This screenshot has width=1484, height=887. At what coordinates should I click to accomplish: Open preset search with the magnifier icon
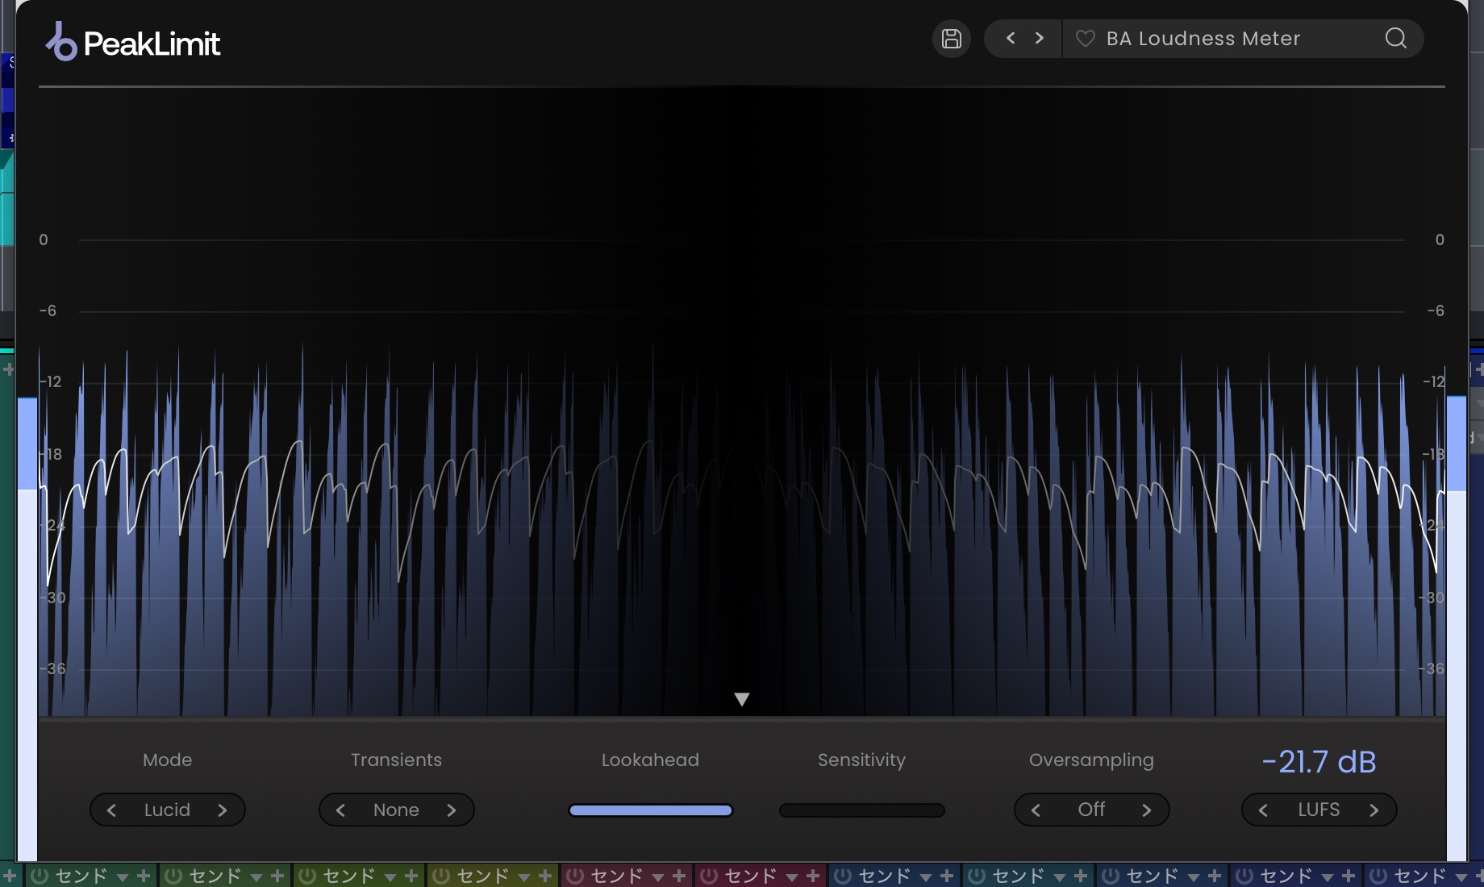(1395, 39)
